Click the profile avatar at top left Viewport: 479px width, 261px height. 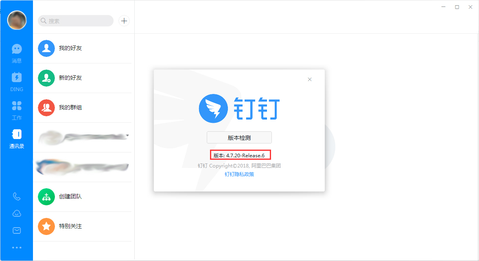pyautogui.click(x=17, y=20)
